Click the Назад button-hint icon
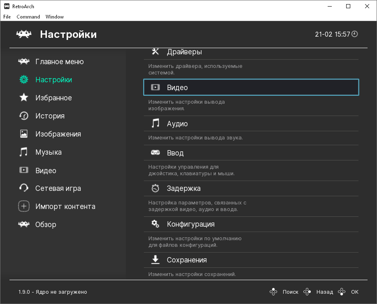 (x=307, y=292)
